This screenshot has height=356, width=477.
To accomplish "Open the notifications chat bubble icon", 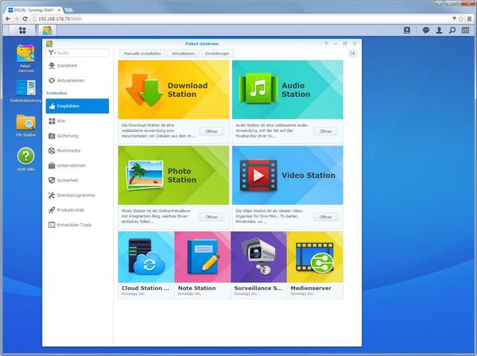I will [426, 30].
